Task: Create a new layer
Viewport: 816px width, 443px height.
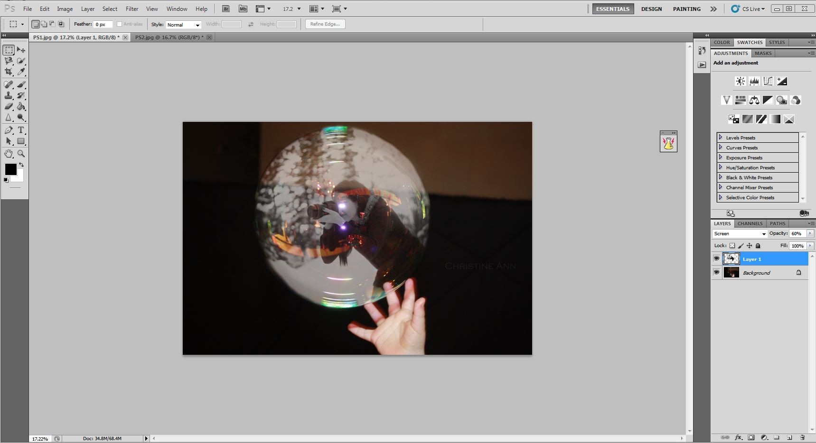Action: pos(789,437)
